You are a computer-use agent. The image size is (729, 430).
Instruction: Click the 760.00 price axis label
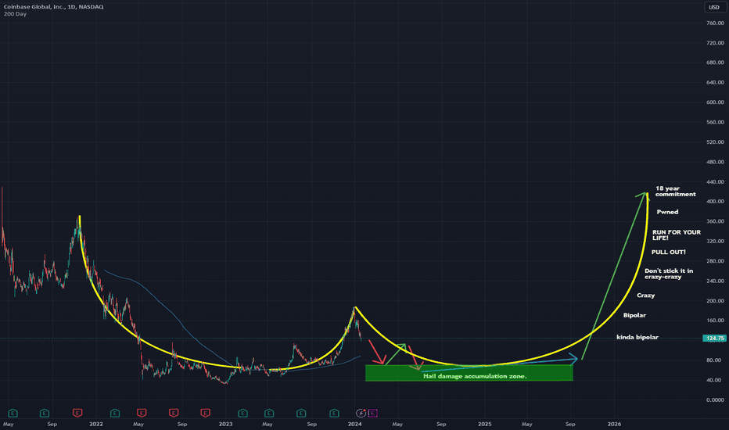[715, 23]
